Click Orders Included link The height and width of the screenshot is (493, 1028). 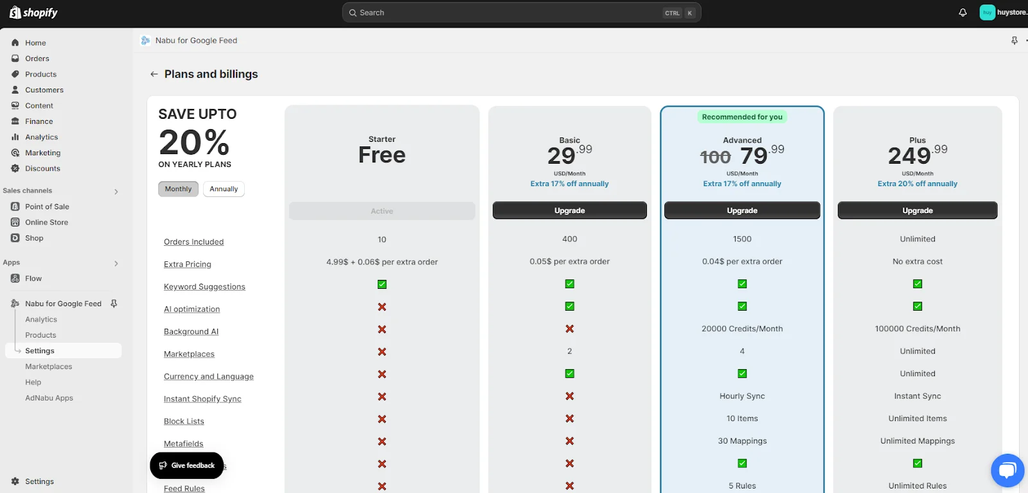coord(194,242)
